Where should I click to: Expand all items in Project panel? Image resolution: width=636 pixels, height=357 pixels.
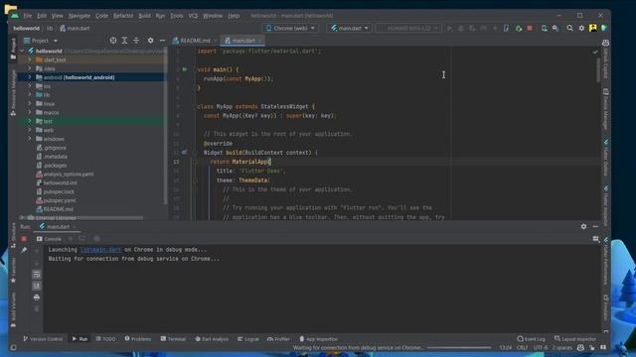pyautogui.click(x=124, y=41)
